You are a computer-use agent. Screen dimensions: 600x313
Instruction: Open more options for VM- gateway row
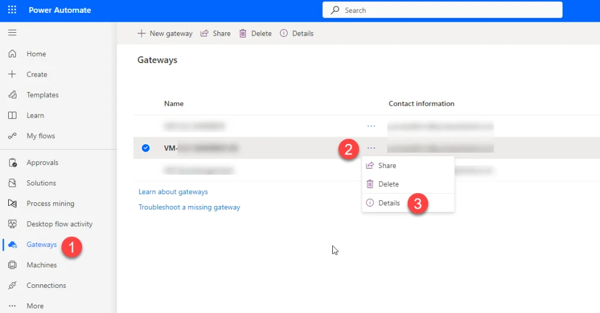(371, 148)
